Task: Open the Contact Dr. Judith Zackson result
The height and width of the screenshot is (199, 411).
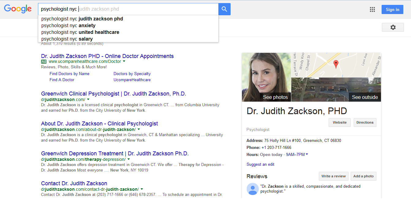Action: click(74, 183)
